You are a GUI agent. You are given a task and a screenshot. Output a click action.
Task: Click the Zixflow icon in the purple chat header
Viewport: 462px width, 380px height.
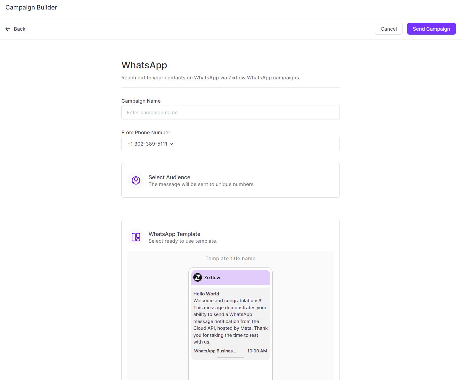tap(198, 277)
